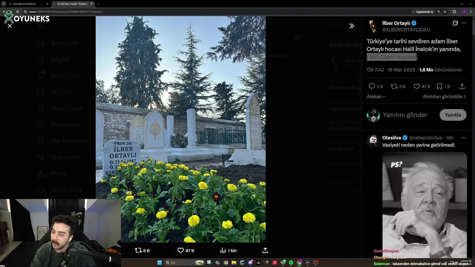
Task: Open the Windows Start menu
Action: click(160, 263)
